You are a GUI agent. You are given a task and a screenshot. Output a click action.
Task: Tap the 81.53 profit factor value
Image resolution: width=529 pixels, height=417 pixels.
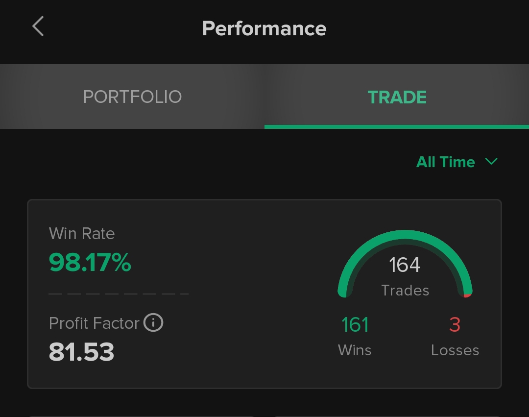[82, 352]
